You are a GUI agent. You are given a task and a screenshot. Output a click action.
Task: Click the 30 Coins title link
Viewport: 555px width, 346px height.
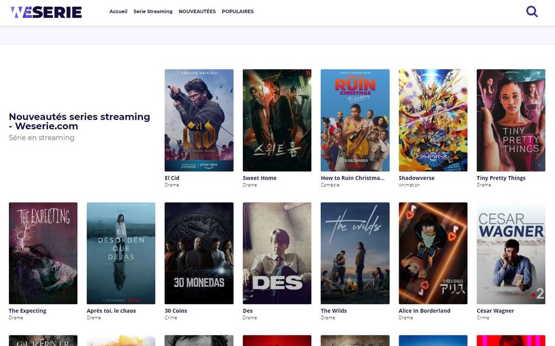(x=176, y=311)
